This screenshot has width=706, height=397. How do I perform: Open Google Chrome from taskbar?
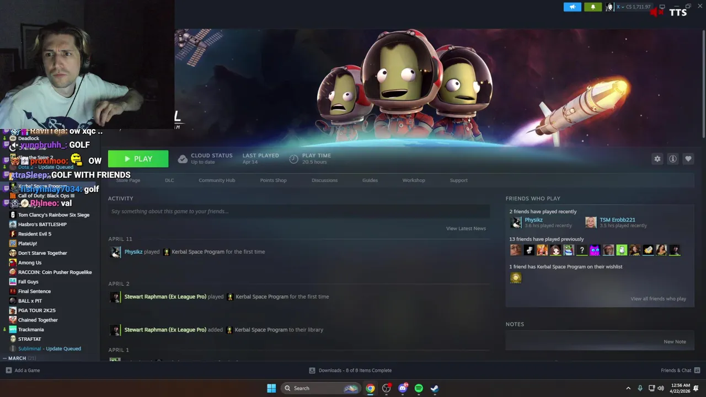[370, 388]
